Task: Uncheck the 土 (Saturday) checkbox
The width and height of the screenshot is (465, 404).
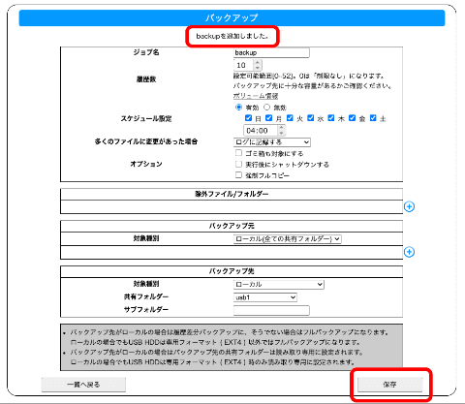Action: click(x=373, y=118)
